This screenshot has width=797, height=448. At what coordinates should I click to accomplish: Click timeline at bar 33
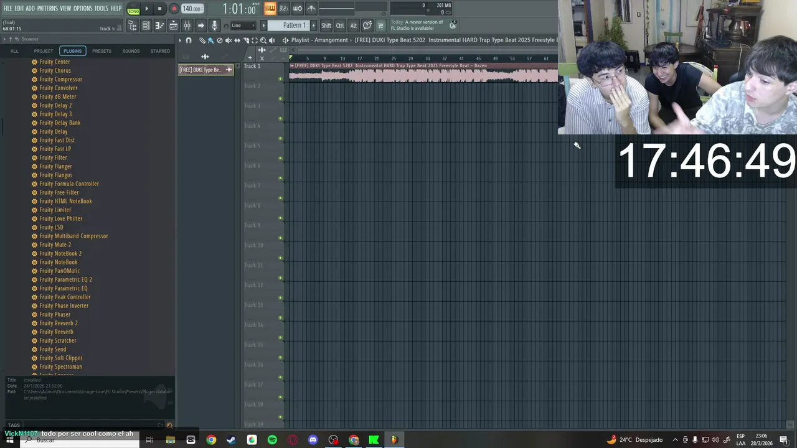point(427,58)
